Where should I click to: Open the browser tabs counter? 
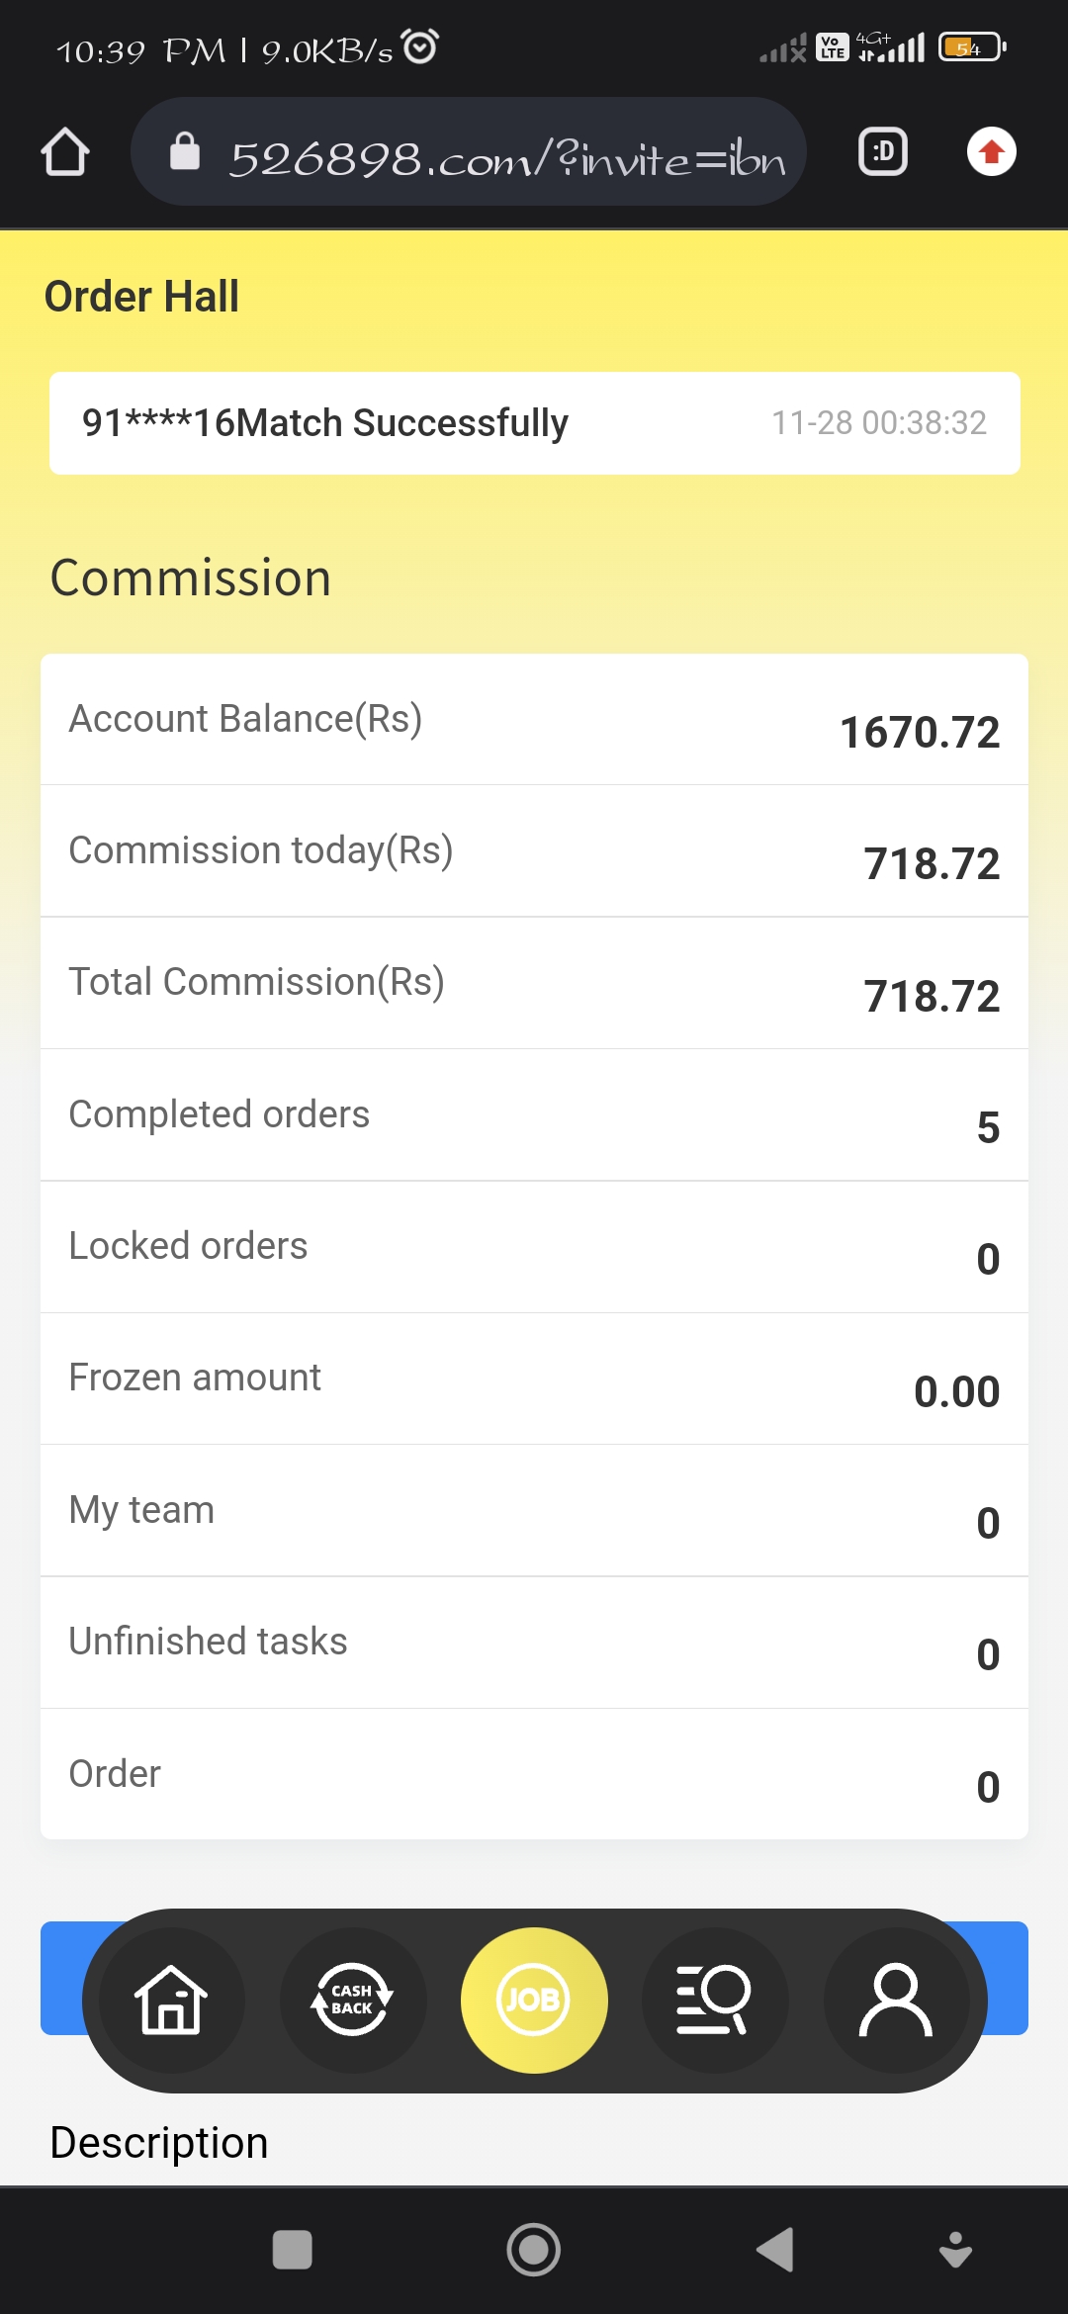point(882,152)
